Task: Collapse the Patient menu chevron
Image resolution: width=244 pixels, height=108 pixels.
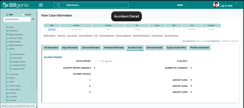Action: click(31, 50)
